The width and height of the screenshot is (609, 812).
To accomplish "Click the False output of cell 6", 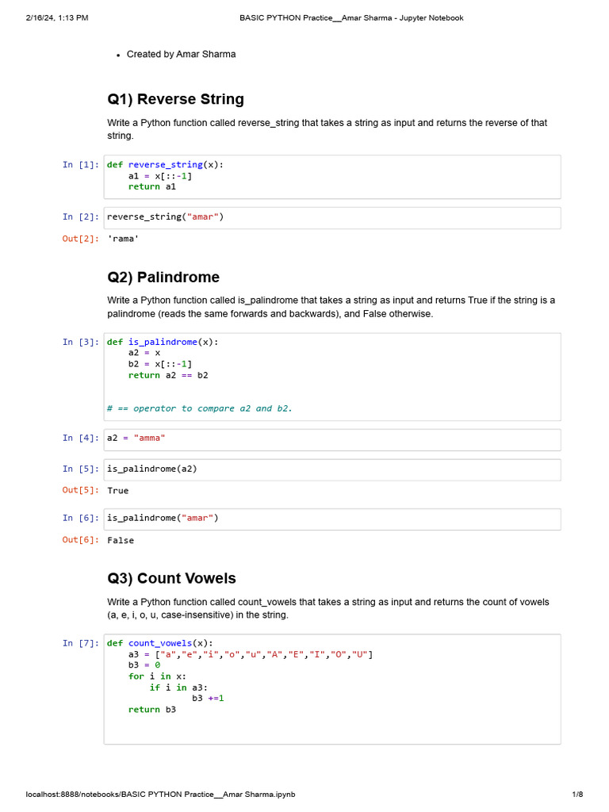I will [x=121, y=541].
